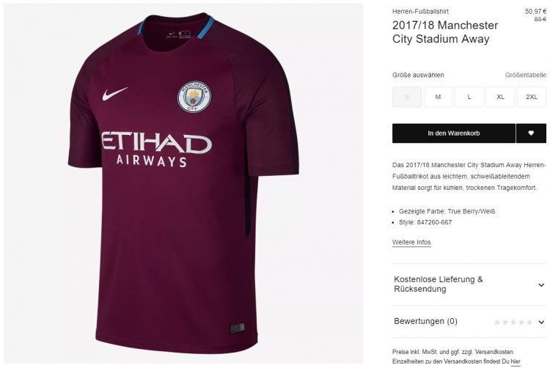This screenshot has width=550, height=368.
Task: Open the Größentabelle size chart
Action: coord(526,75)
